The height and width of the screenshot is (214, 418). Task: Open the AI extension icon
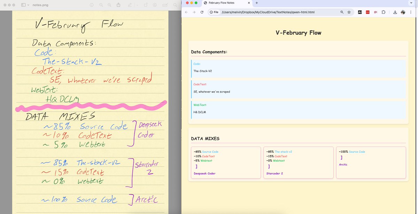(x=360, y=12)
